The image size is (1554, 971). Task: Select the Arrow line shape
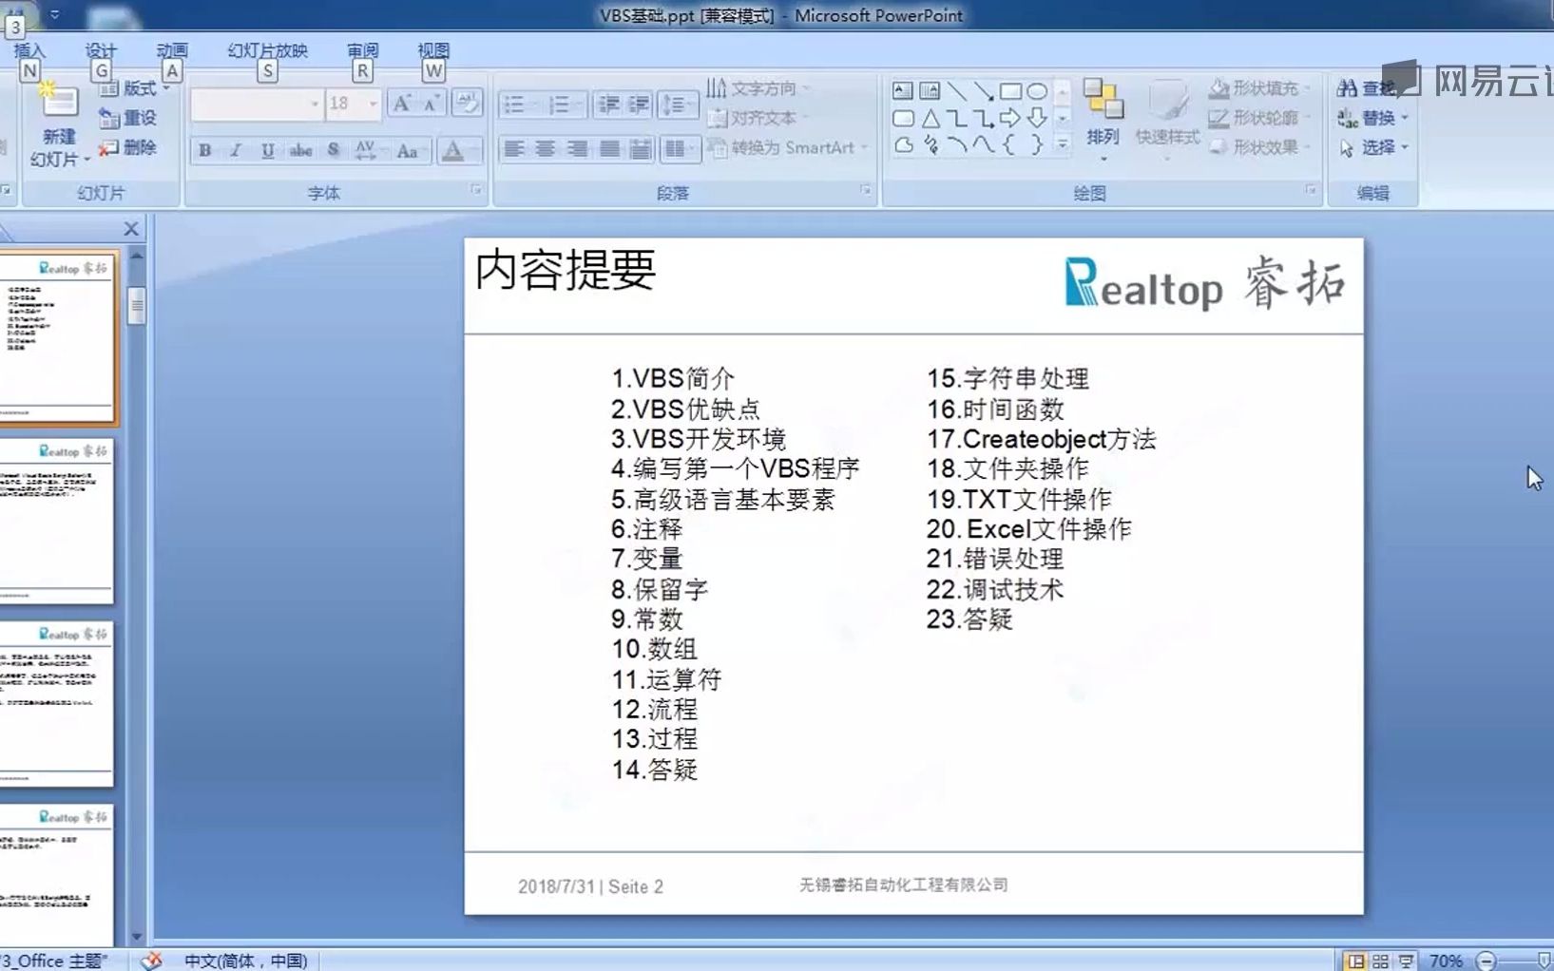(984, 91)
